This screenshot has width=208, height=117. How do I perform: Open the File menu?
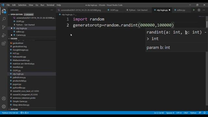pos(8,5)
